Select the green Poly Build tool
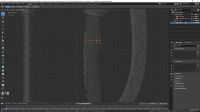Image resolution: width=200 pixels, height=112 pixels. (3, 67)
